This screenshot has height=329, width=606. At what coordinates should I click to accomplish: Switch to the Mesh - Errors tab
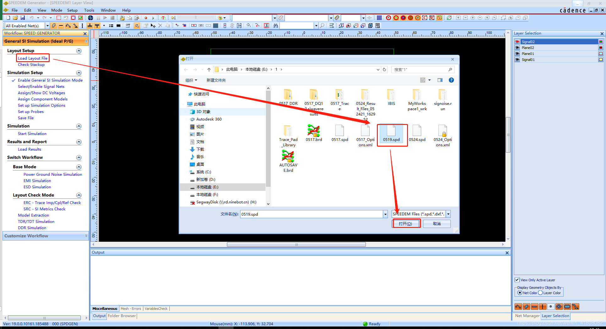pyautogui.click(x=131, y=309)
